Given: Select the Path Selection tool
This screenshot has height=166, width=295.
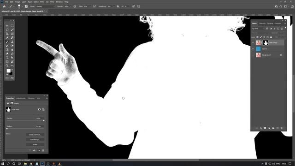Looking at the screenshot, I should tap(12, 58).
